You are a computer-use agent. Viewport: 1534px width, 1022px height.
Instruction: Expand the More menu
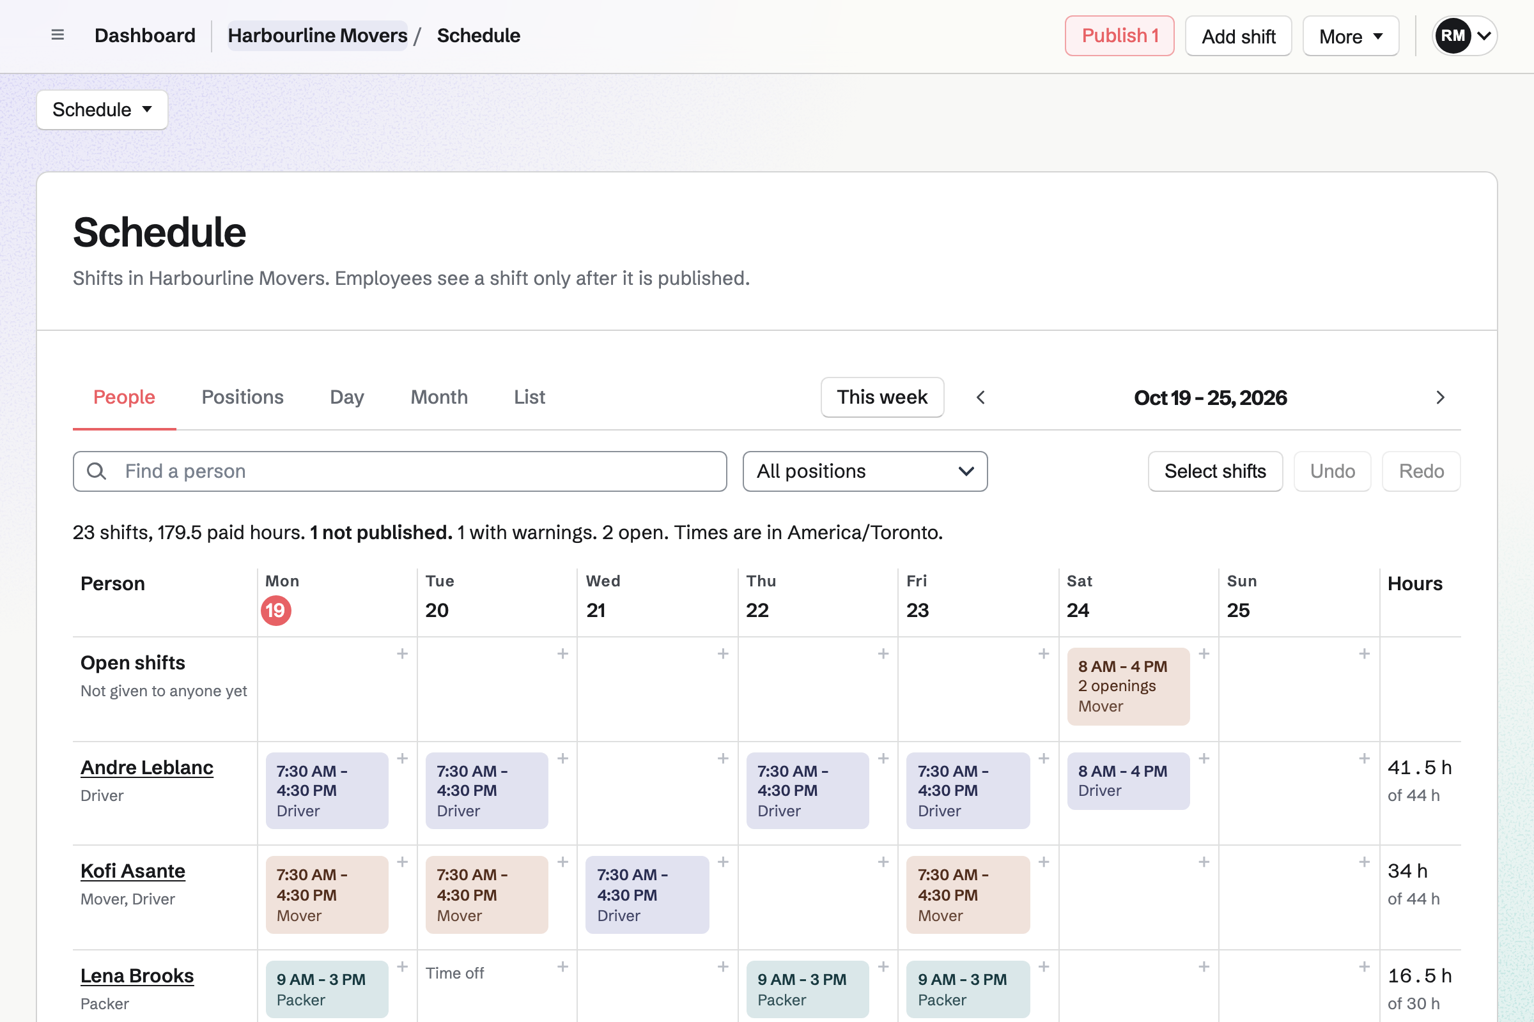tap(1350, 36)
